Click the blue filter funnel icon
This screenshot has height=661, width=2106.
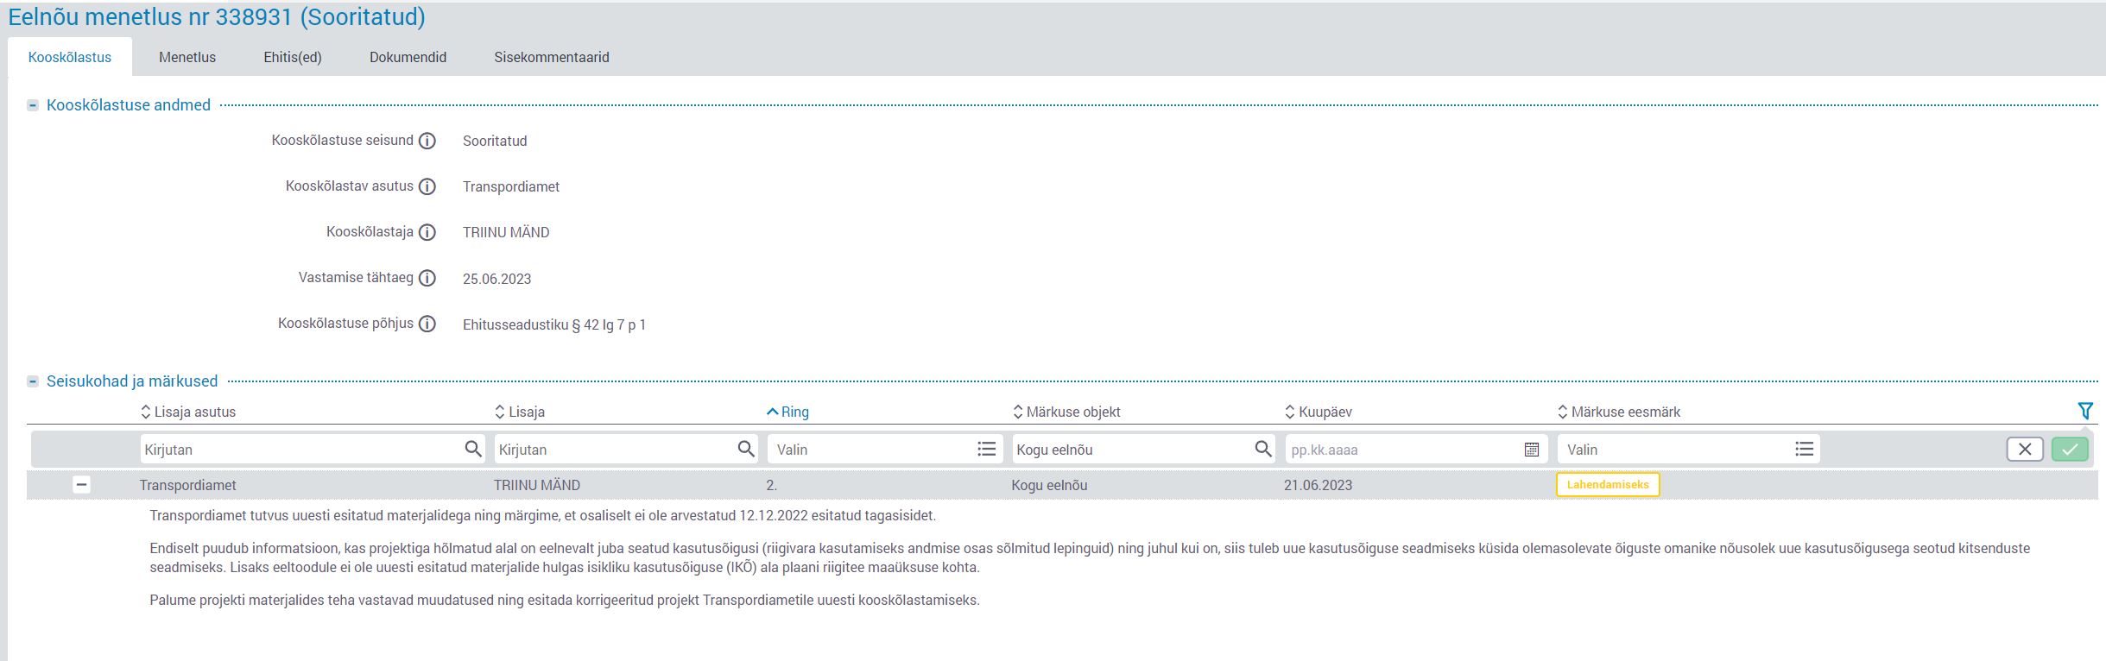tap(2084, 412)
